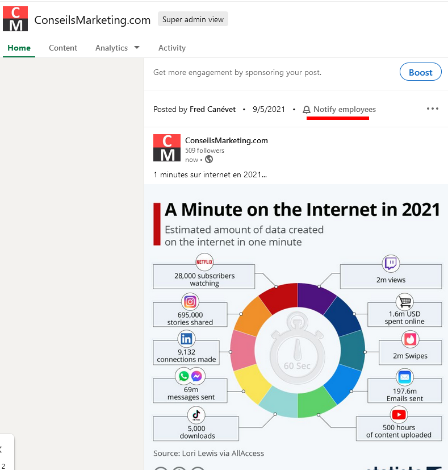Image resolution: width=448 pixels, height=470 pixels.
Task: Click the ConseilsMarketing.com name in the post
Action: point(227,140)
